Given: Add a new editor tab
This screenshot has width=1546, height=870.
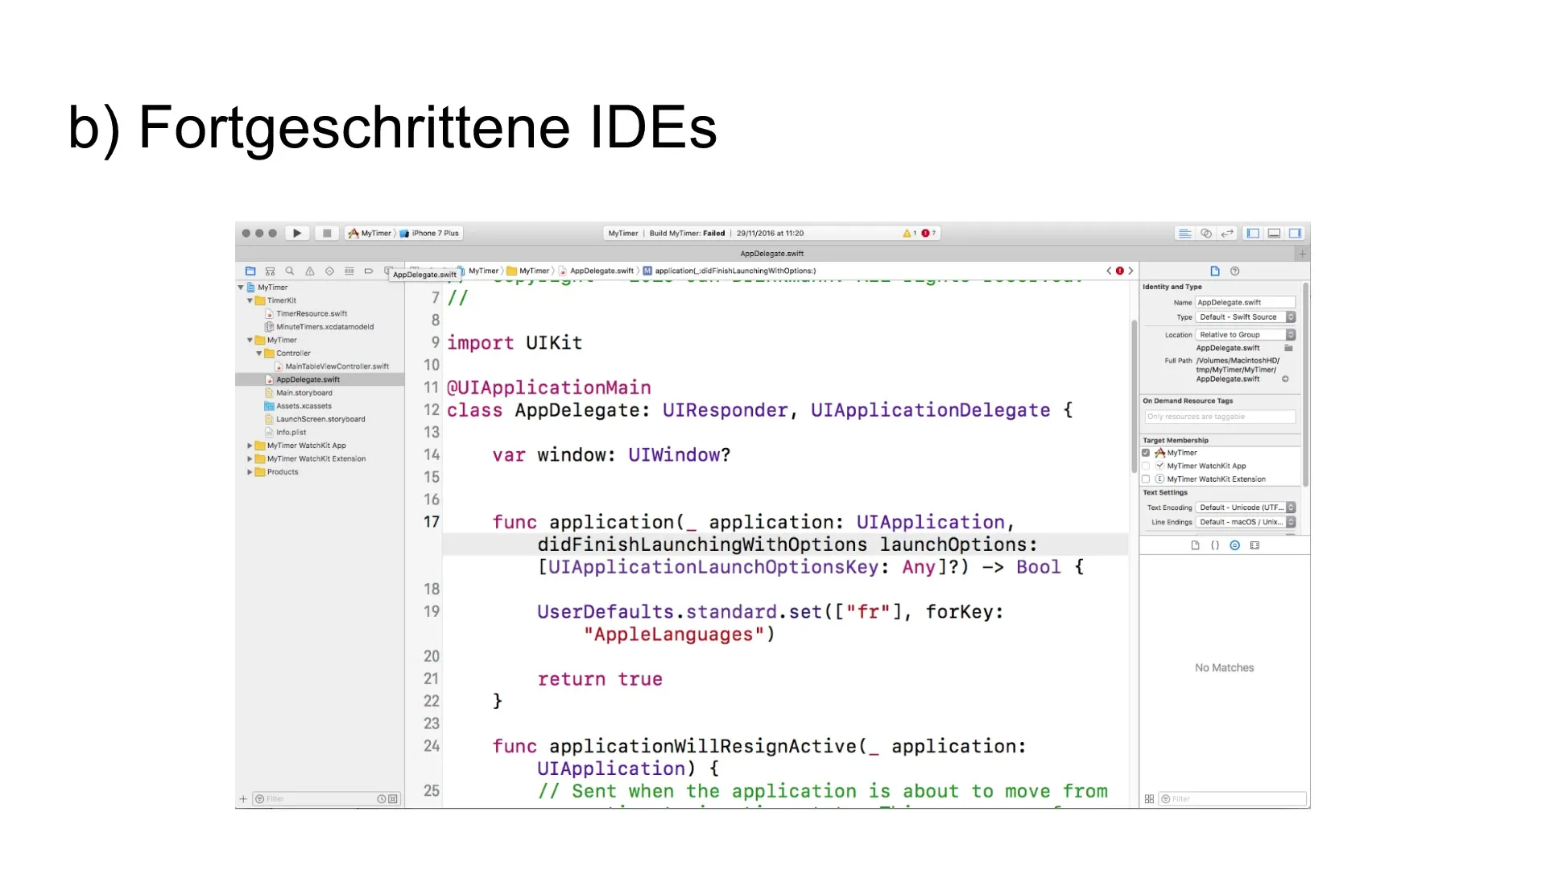Looking at the screenshot, I should point(1302,254).
